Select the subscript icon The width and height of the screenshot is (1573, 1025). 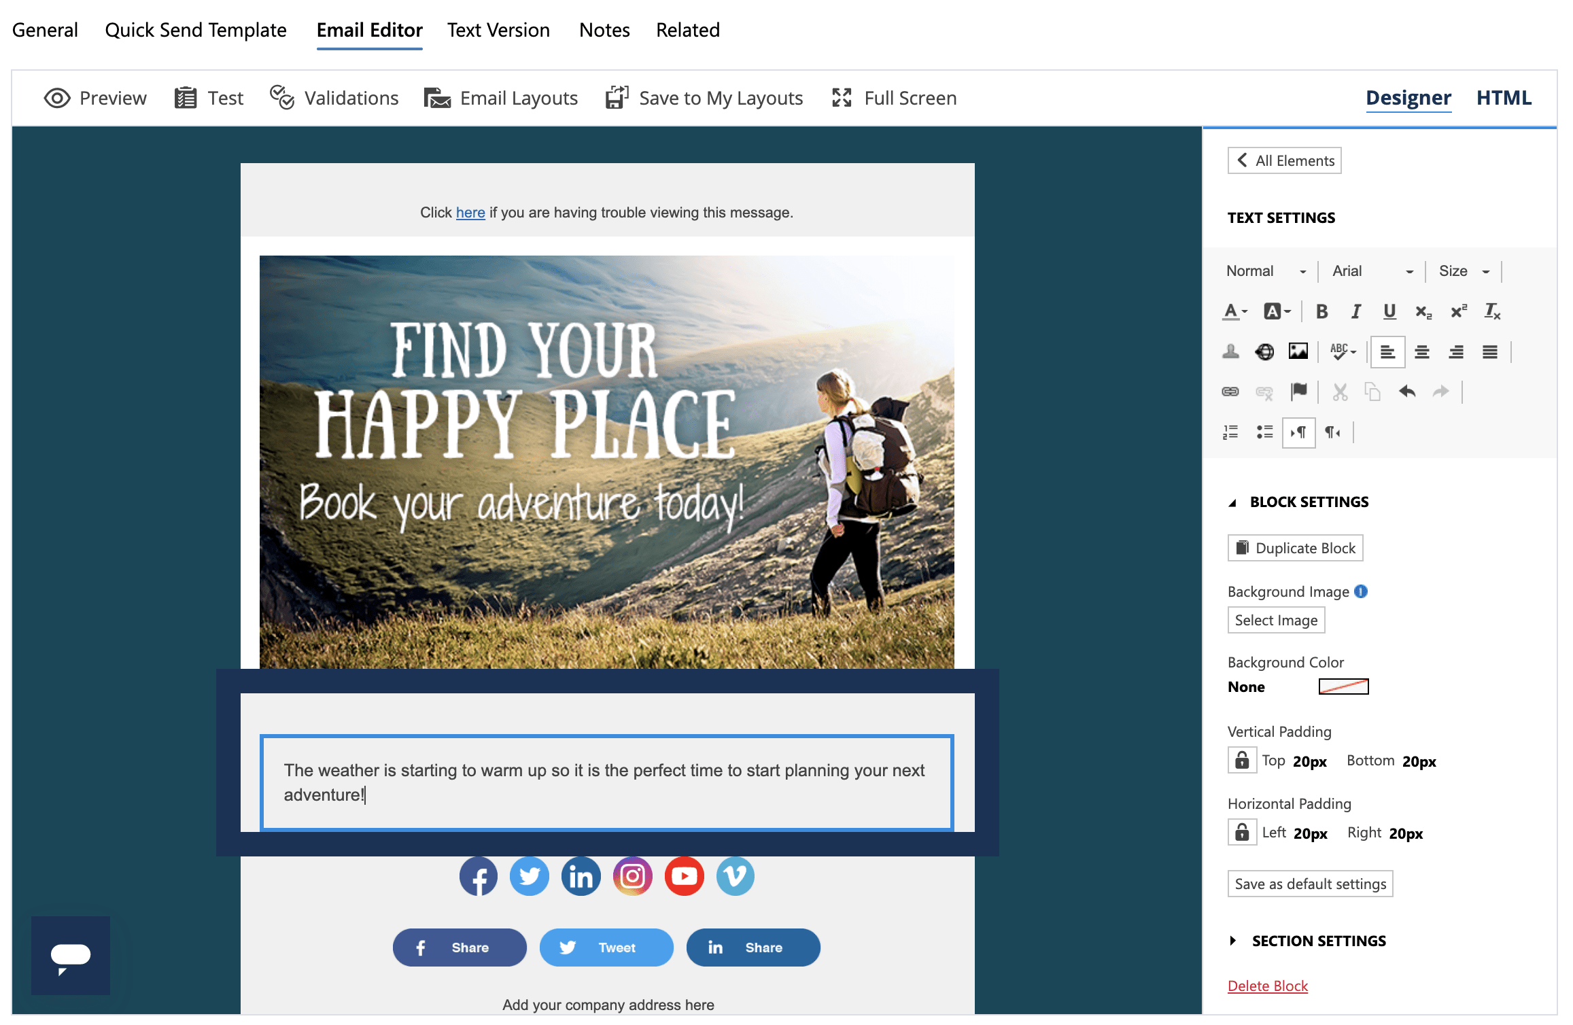tap(1423, 312)
